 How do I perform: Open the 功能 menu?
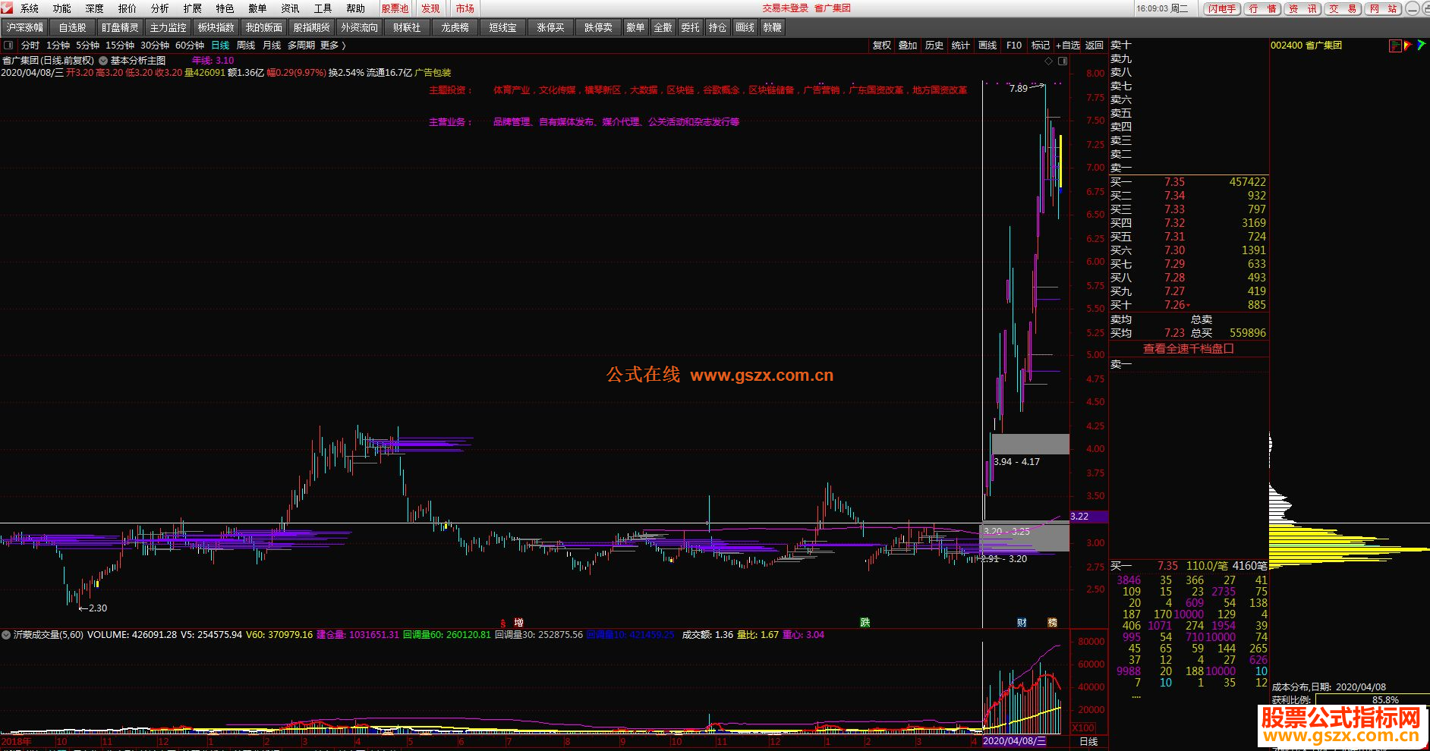click(x=62, y=8)
